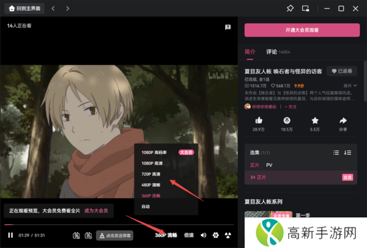Expand the description with 展开

tap(350, 86)
